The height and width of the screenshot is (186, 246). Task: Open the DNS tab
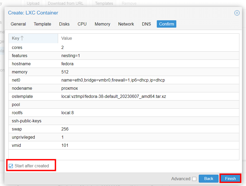pos(146,24)
